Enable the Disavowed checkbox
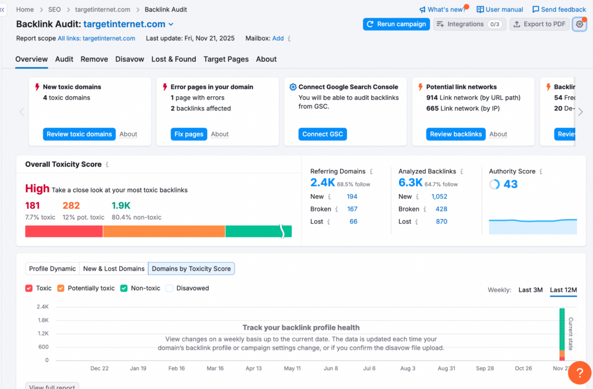The width and height of the screenshot is (593, 389). 169,288
